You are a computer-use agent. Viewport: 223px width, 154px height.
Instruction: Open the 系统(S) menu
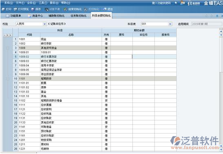coord(9,3)
